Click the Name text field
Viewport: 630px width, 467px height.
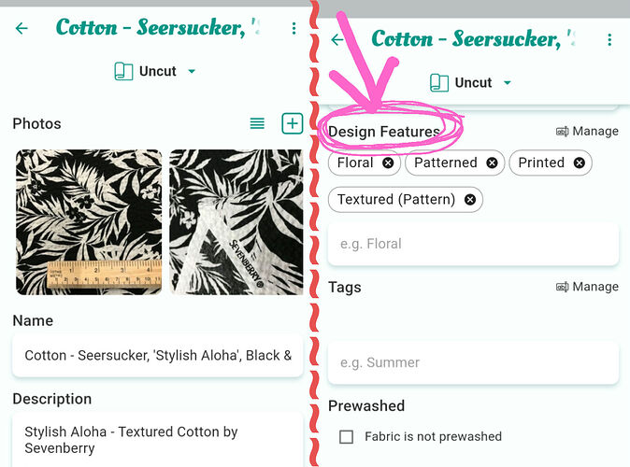(x=157, y=356)
